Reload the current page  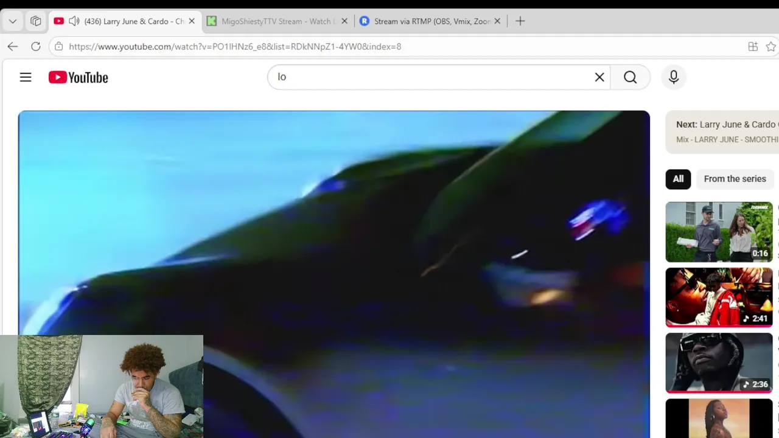[36, 46]
